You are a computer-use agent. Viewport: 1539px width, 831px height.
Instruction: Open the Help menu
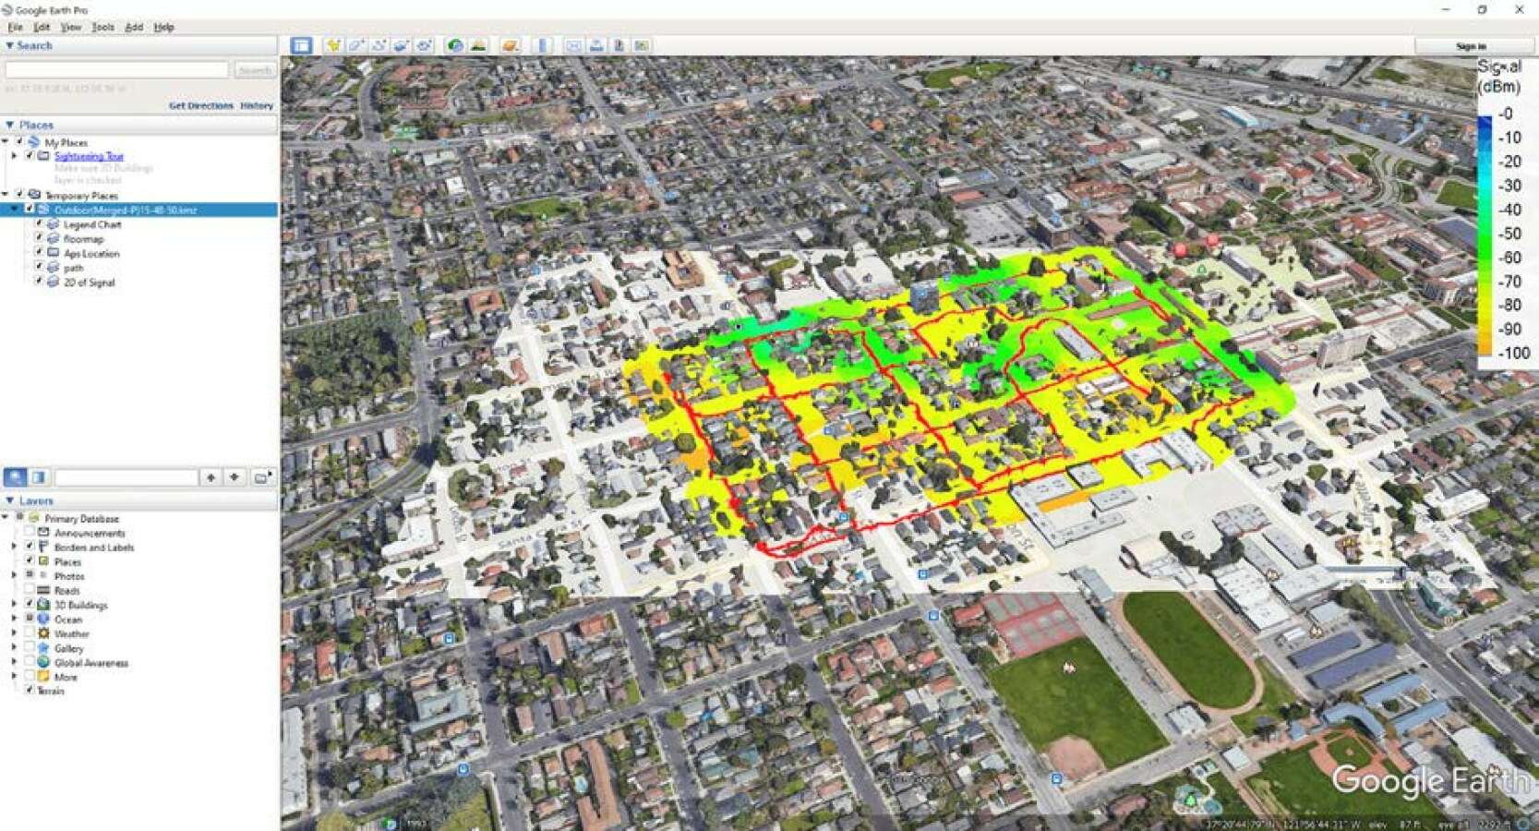163,27
